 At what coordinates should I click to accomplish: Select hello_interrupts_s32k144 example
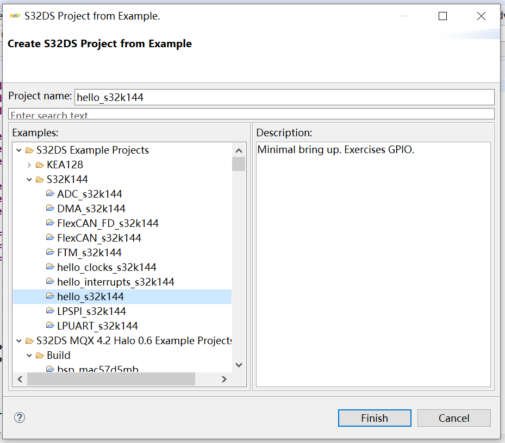coord(115,282)
